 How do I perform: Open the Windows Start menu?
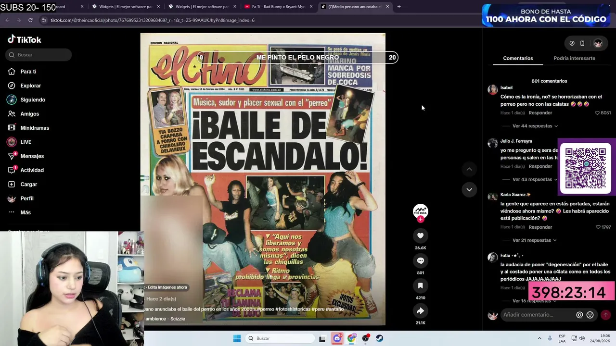237,338
